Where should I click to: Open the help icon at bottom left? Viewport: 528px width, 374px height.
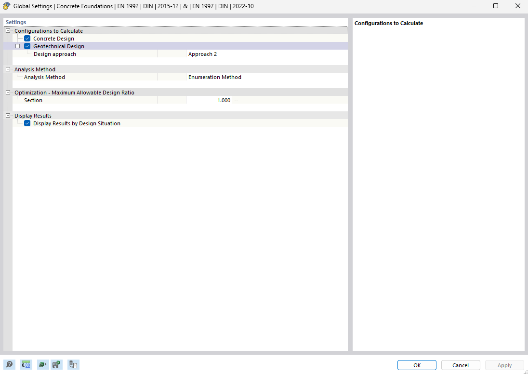click(10, 364)
